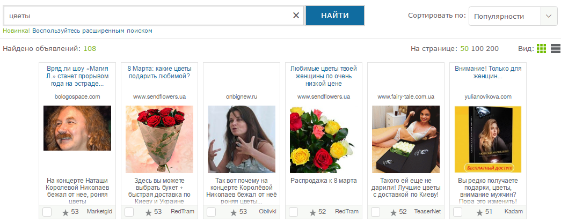
Task: Select the checkbox on the Oblivki ad card
Action: pyautogui.click(x=212, y=212)
